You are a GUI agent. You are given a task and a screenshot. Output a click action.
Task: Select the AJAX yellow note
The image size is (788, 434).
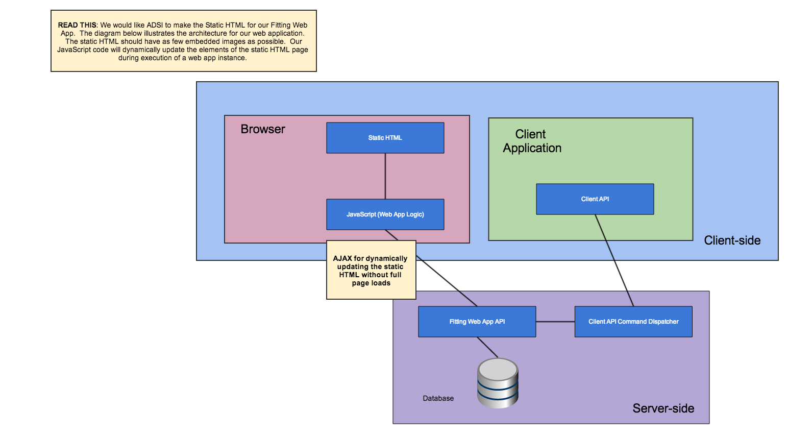click(371, 271)
